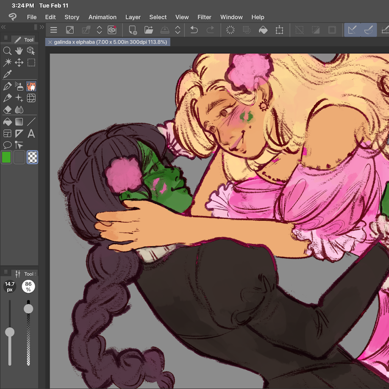Switch to the Tool palette tab
The image size is (389, 389).
24,39
